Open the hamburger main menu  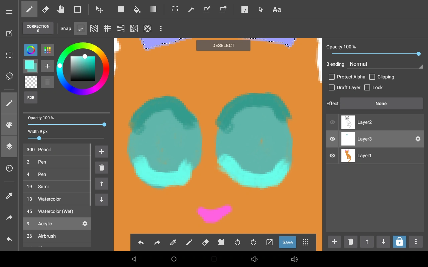click(x=9, y=12)
